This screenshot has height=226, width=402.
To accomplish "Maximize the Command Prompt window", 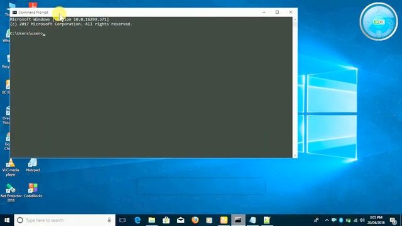I will pos(277,12).
